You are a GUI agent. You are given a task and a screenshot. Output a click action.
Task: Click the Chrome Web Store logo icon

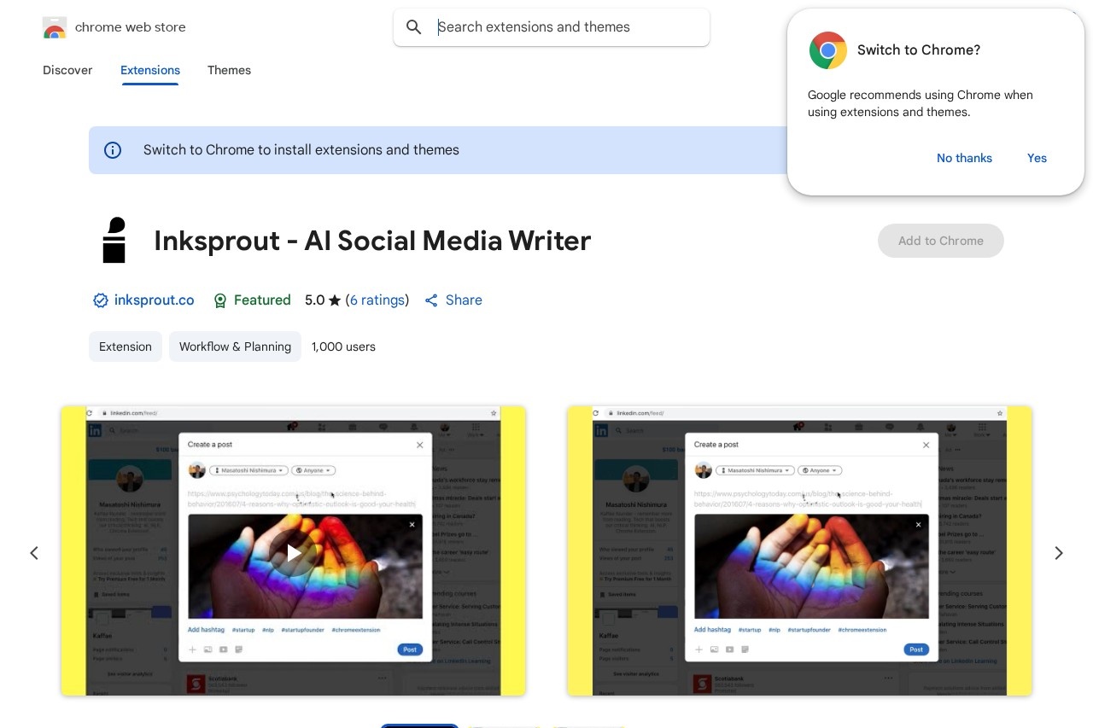coord(55,27)
